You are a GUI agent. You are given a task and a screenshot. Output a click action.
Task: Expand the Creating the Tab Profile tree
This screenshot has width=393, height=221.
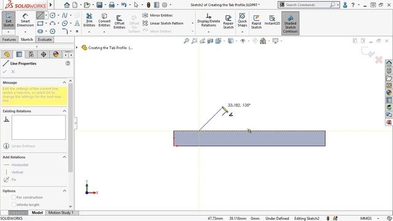point(77,48)
